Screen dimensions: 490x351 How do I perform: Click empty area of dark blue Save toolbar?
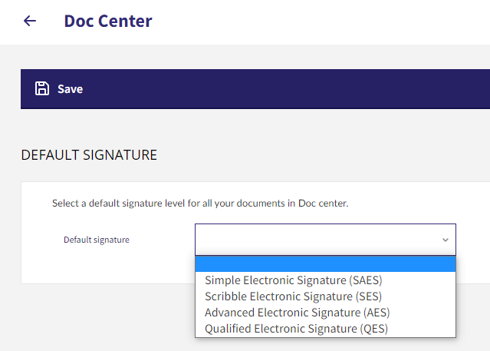281,89
